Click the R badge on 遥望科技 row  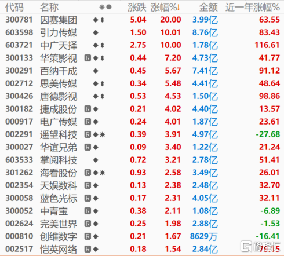click(x=88, y=134)
